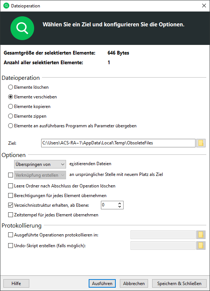
Task: Increase the Ebene level with the up arrow
Action: (119, 203)
